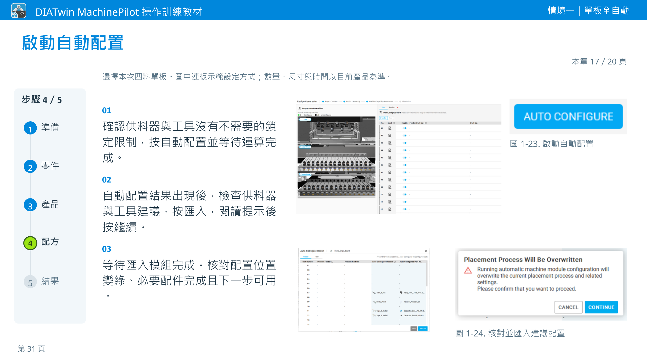Click the Part No. column header

pos(474,123)
